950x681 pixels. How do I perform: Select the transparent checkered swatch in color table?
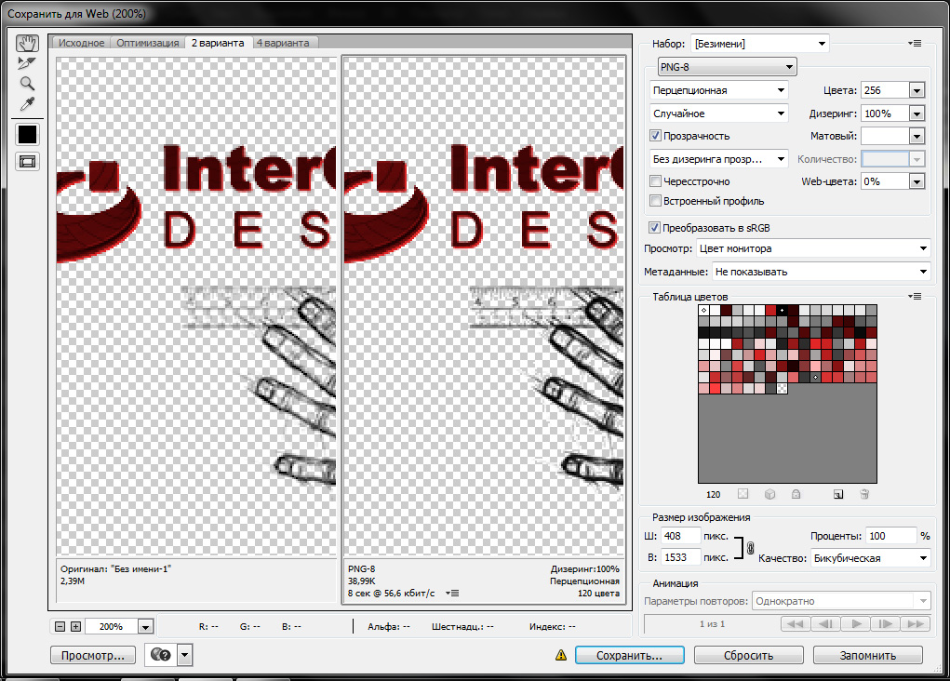coord(782,388)
